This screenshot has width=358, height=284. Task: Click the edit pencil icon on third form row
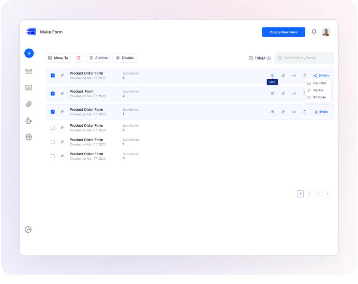pos(283,112)
